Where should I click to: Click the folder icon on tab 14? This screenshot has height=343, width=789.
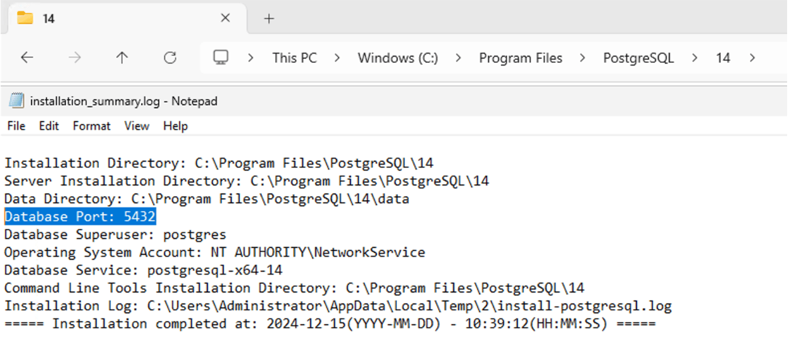(x=25, y=18)
